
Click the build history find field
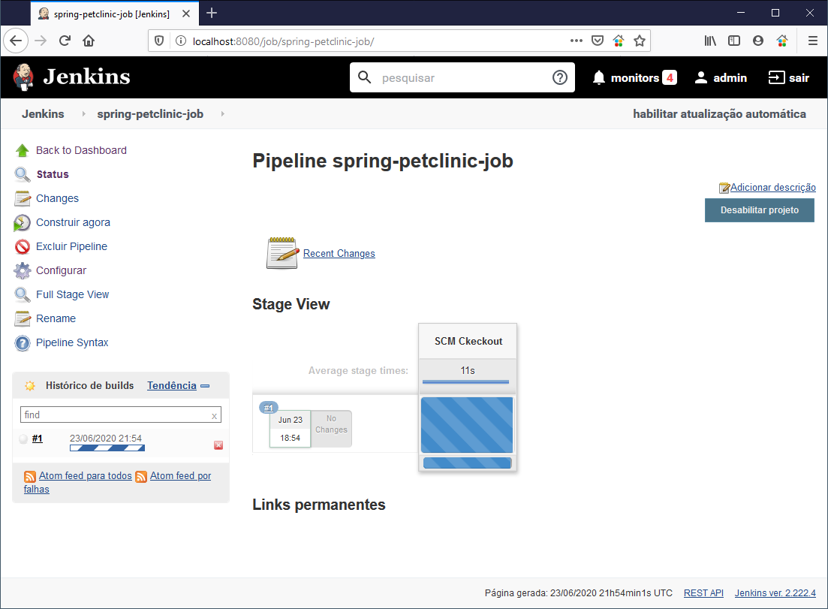(115, 415)
